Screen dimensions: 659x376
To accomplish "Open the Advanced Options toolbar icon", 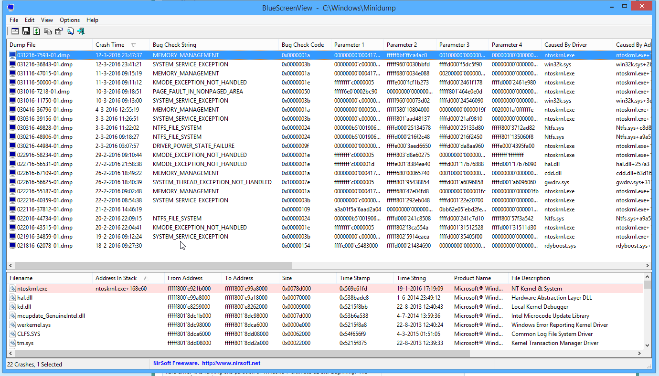I will tap(15, 31).
